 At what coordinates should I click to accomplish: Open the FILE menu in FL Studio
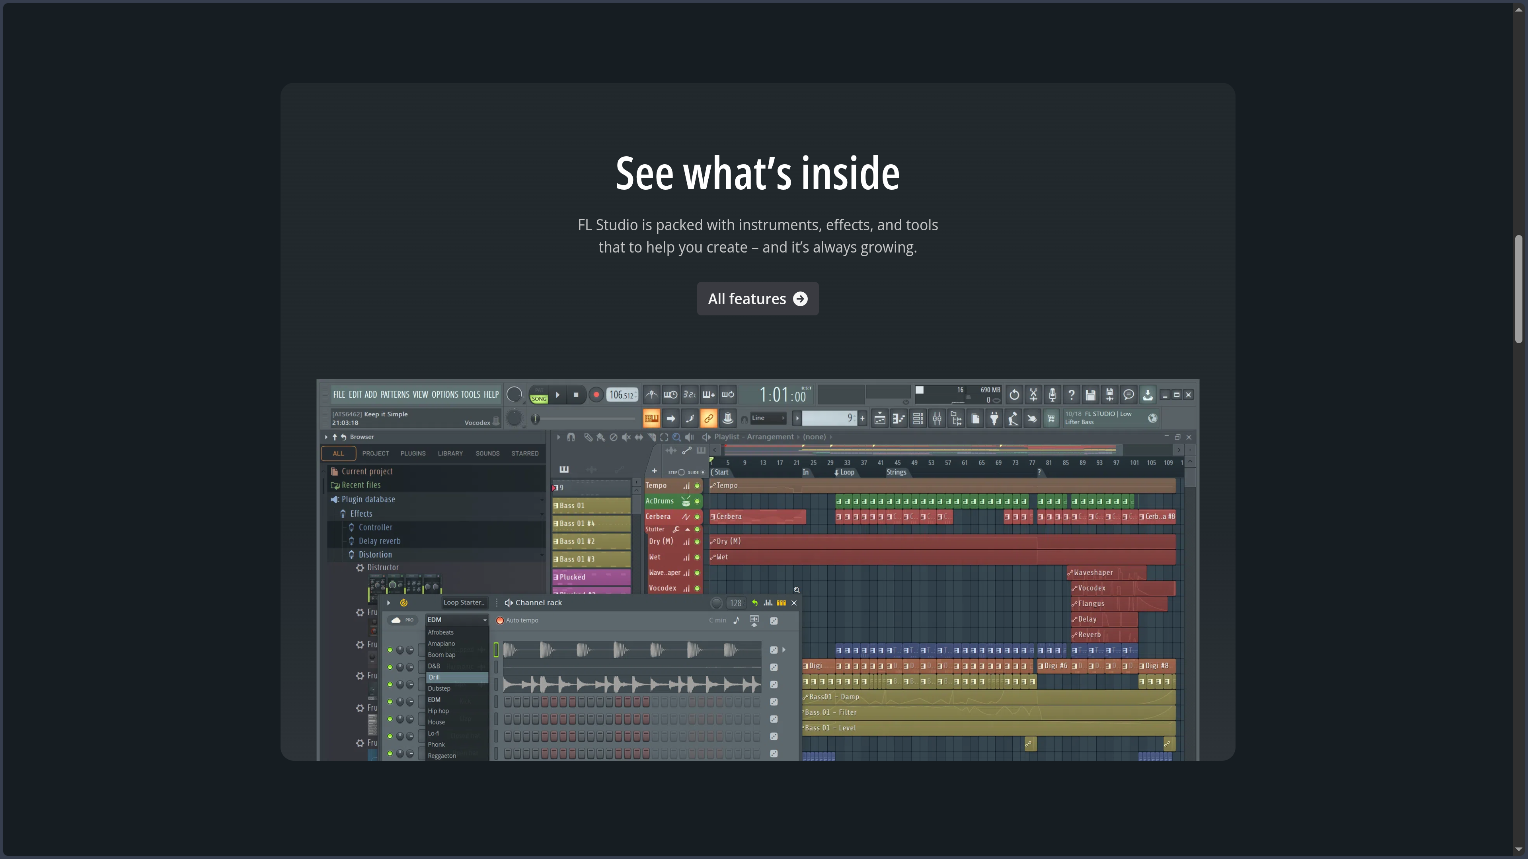pyautogui.click(x=339, y=395)
